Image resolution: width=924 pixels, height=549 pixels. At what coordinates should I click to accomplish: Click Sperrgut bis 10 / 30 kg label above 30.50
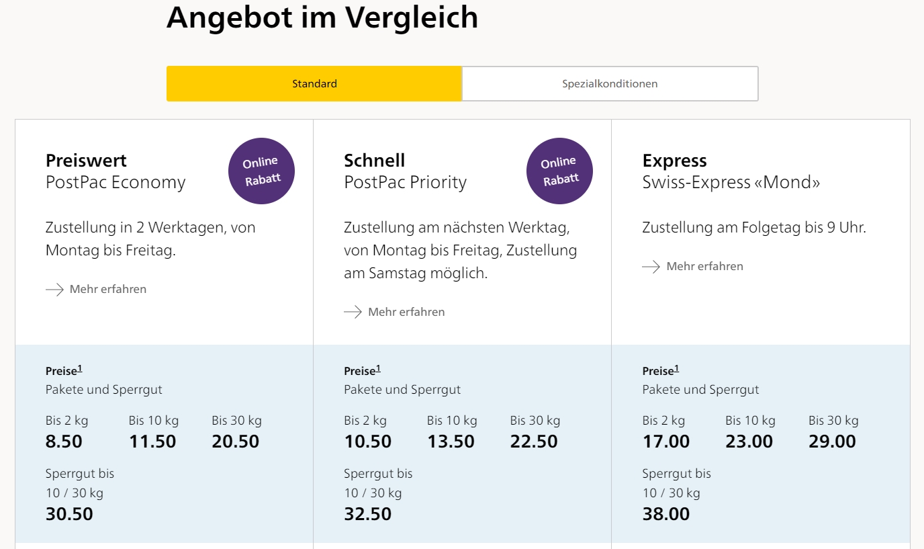tap(80, 483)
